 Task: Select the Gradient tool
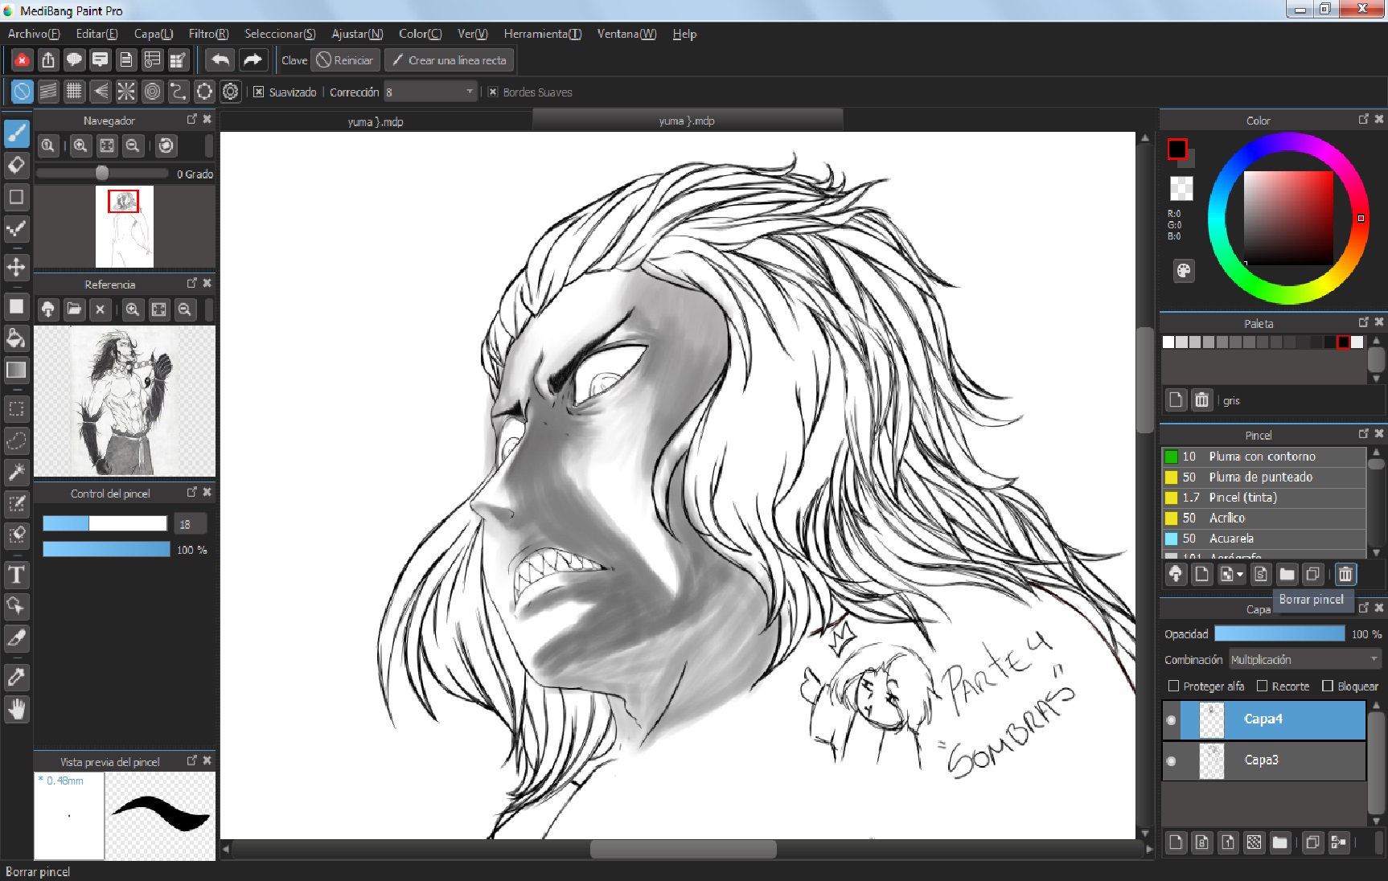(x=16, y=370)
